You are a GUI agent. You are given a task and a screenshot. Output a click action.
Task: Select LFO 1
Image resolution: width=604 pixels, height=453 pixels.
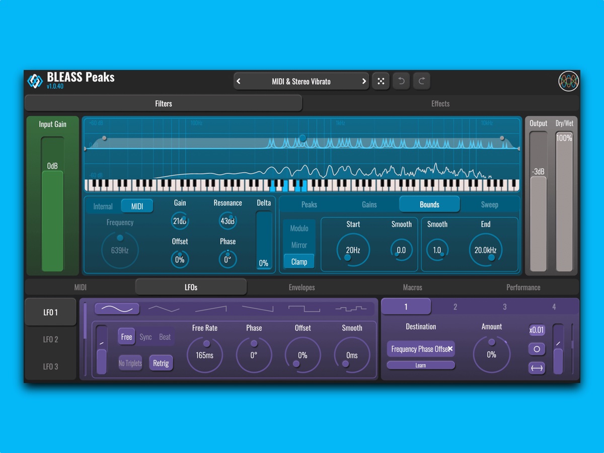[x=50, y=312]
